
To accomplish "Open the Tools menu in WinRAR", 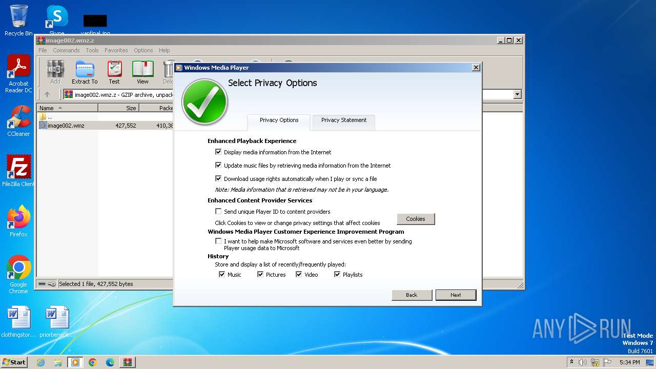I will [92, 50].
